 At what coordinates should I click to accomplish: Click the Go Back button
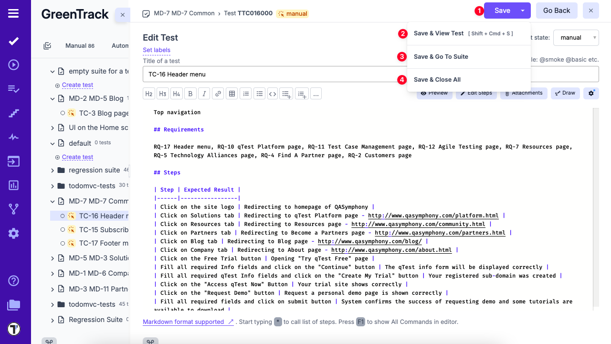click(x=557, y=11)
